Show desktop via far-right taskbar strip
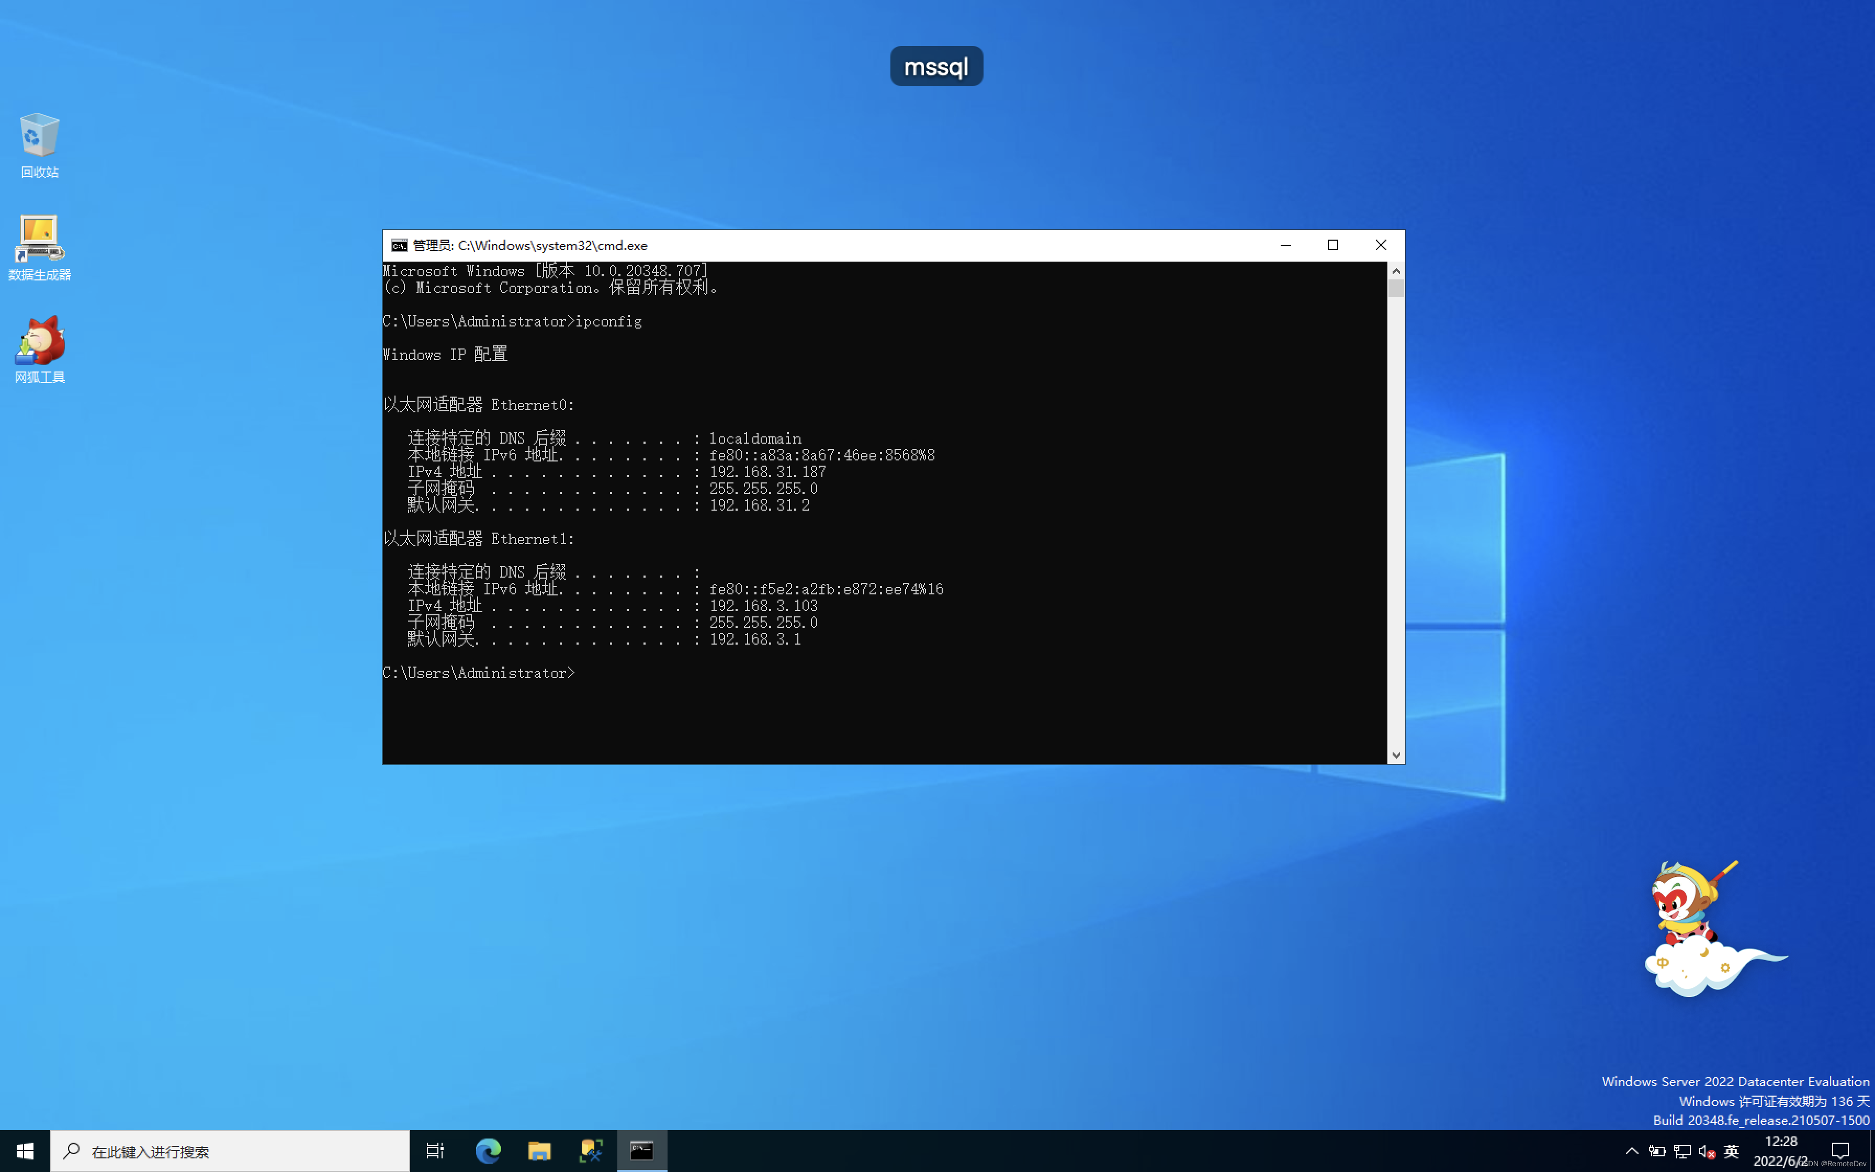 (1872, 1151)
